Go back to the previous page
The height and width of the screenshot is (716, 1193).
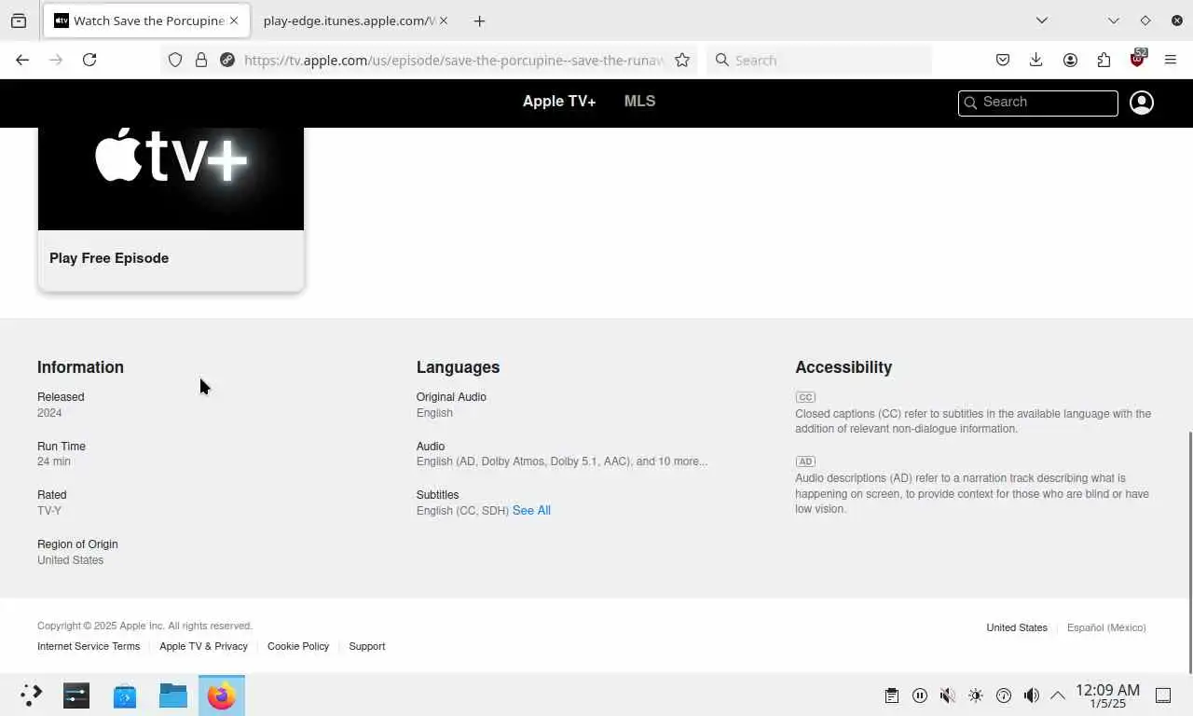point(22,60)
